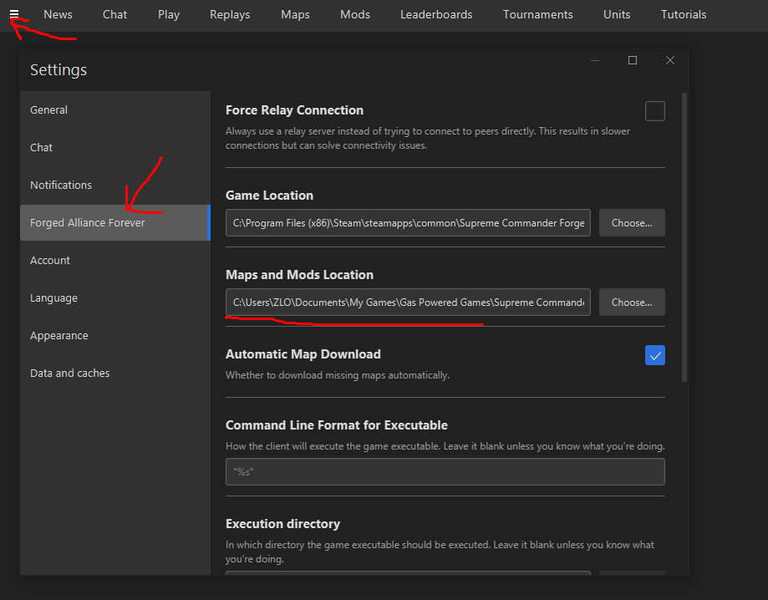
Task: Open the Replays tab
Action: 230,15
